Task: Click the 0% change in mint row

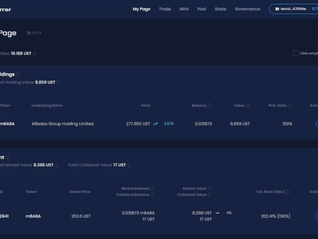Action: 229,213
